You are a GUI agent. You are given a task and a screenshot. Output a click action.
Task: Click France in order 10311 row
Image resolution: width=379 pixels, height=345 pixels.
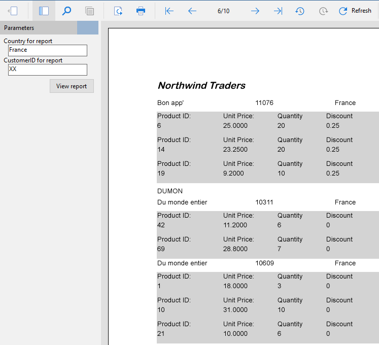[x=345, y=202]
